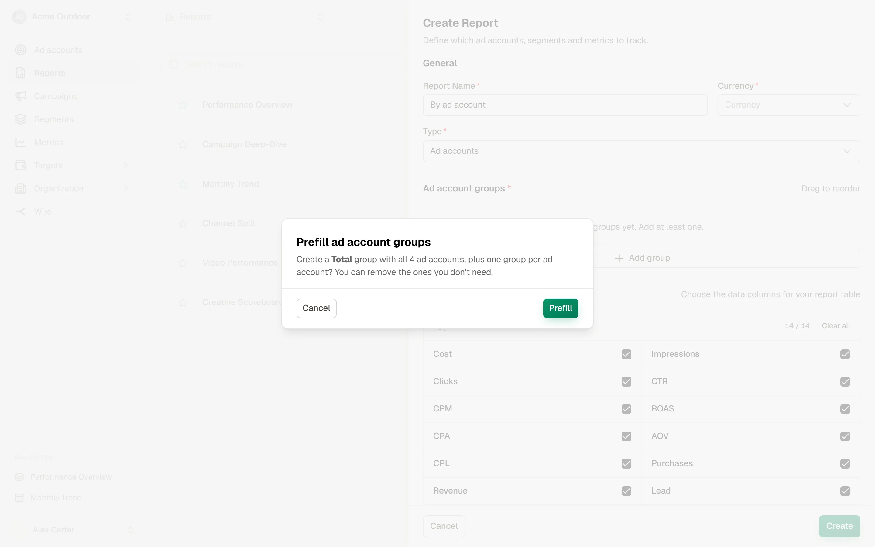Uncheck the CPL metric checkbox
The height and width of the screenshot is (547, 875).
[626, 463]
